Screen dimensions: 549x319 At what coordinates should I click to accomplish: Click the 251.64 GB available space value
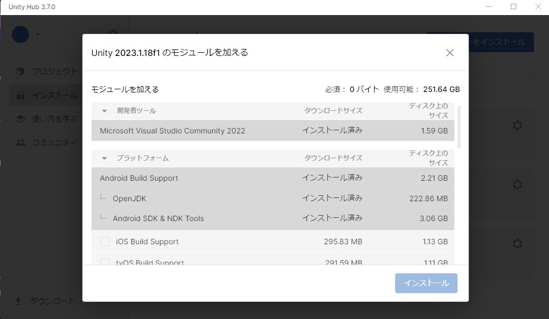click(x=441, y=89)
